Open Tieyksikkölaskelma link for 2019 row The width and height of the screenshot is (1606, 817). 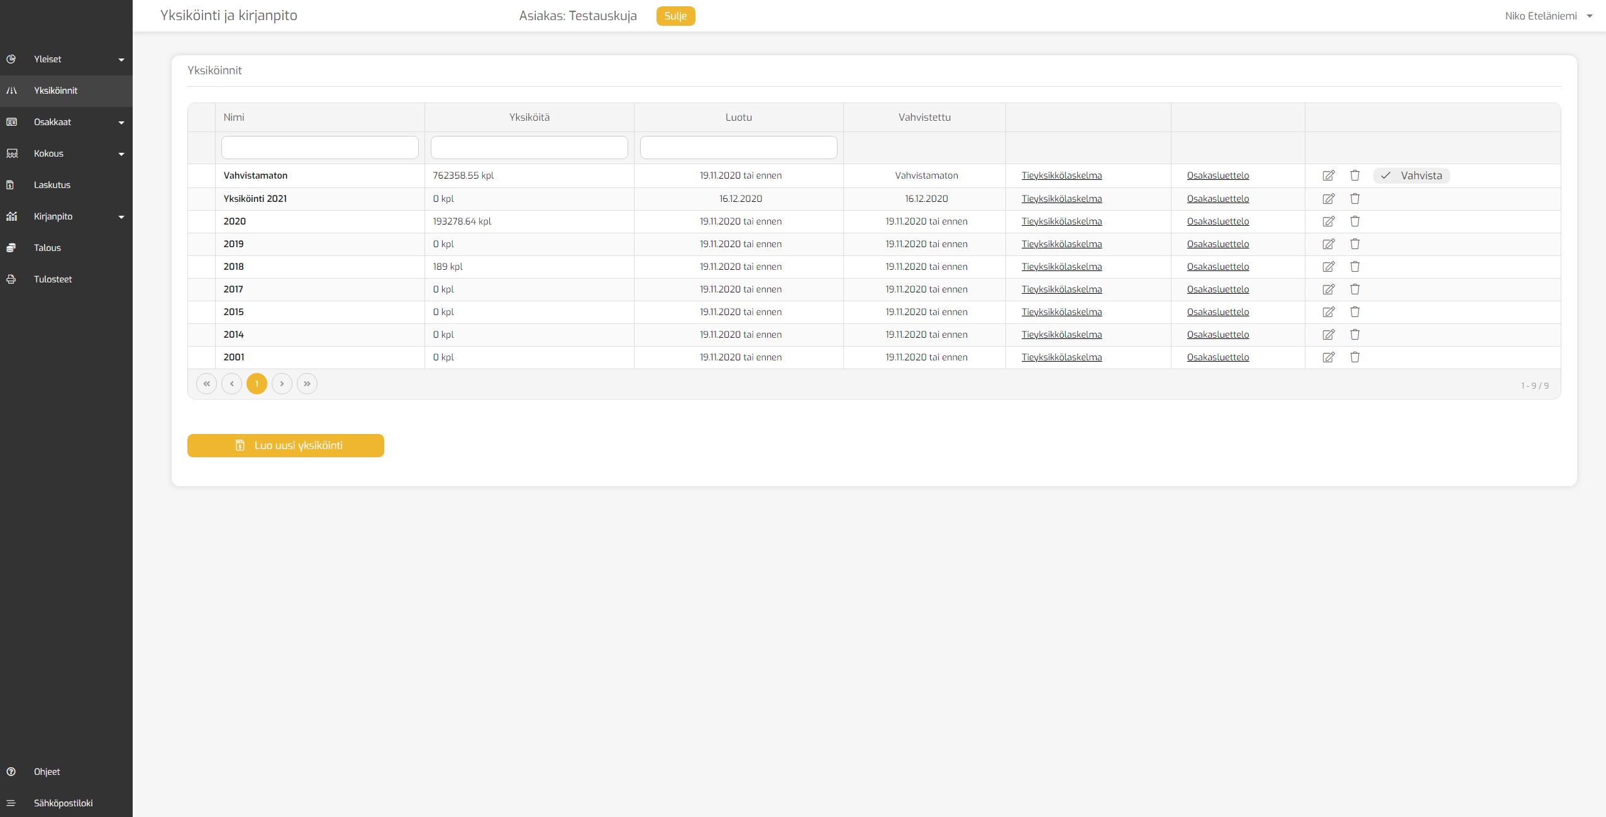1061,244
